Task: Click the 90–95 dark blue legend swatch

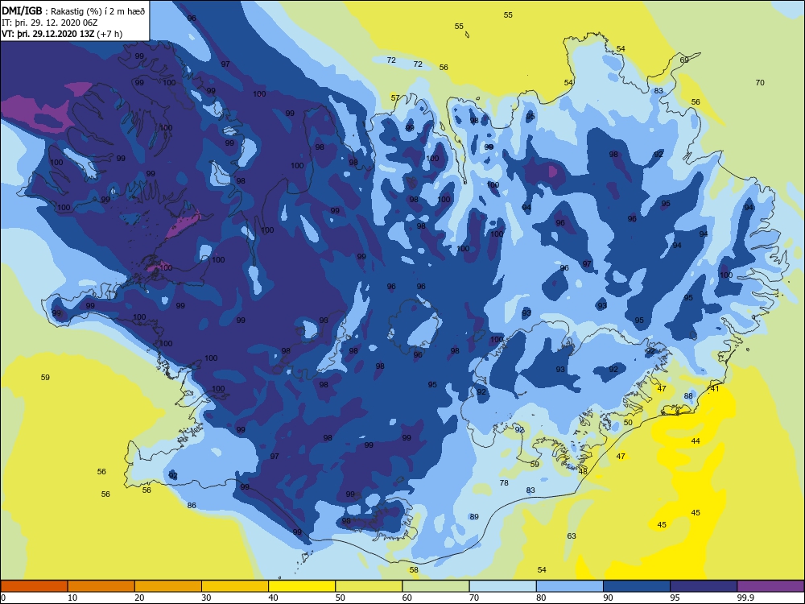Action: (x=637, y=586)
